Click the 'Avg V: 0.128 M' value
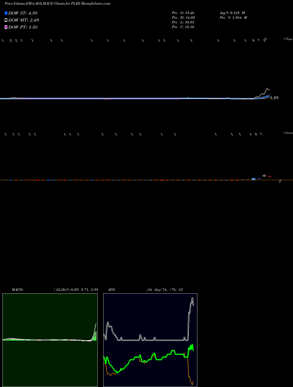 [232, 13]
